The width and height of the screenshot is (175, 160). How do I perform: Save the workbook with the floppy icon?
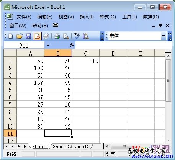pyautogui.click(x=28, y=36)
